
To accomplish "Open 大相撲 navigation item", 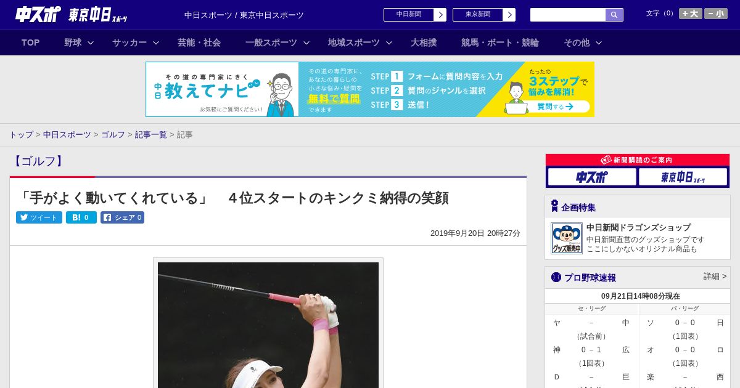I will click(424, 42).
